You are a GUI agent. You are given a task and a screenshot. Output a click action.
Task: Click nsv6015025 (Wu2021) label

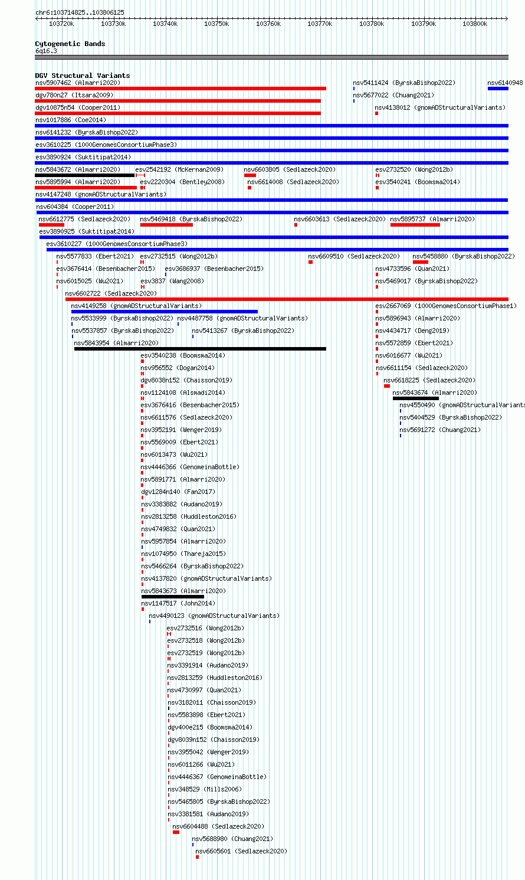90,282
